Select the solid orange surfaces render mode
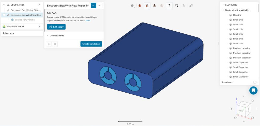Viewport: 260px width, 126px height. 140,6
